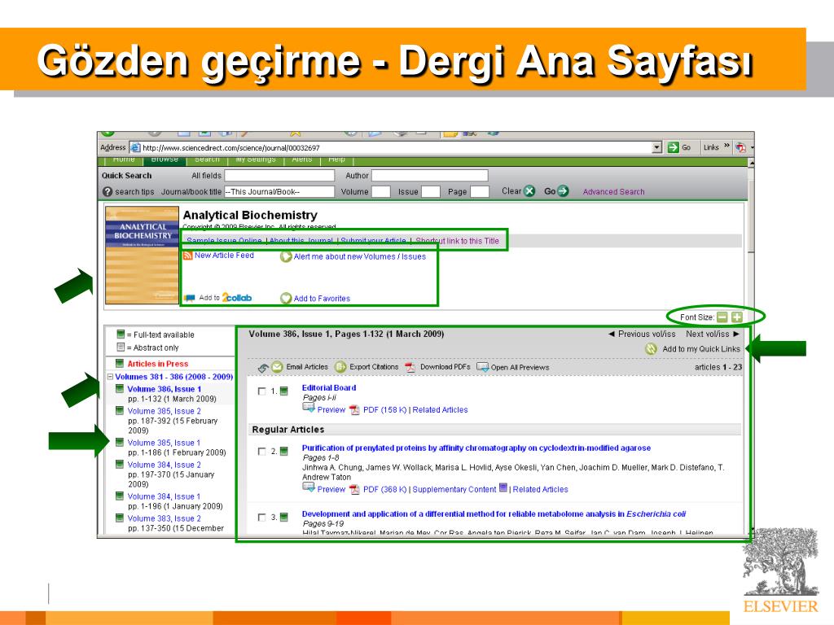Open Volume 385, Issue 2 link

[x=164, y=411]
